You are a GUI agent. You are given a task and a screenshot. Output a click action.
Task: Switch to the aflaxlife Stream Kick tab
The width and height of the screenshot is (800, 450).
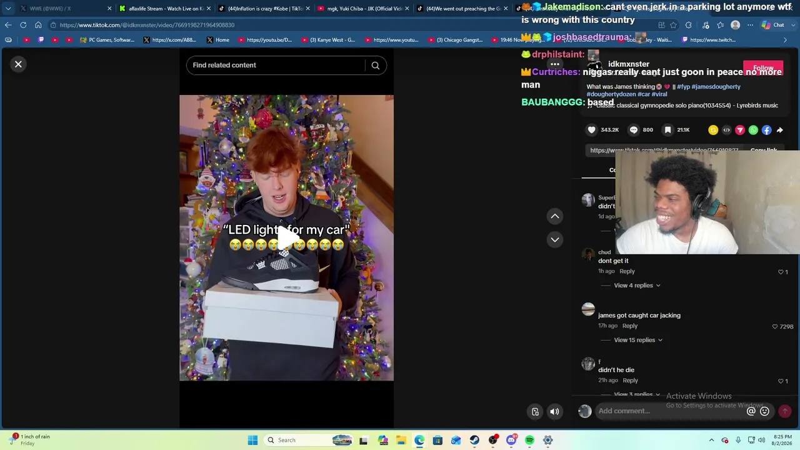(x=164, y=9)
